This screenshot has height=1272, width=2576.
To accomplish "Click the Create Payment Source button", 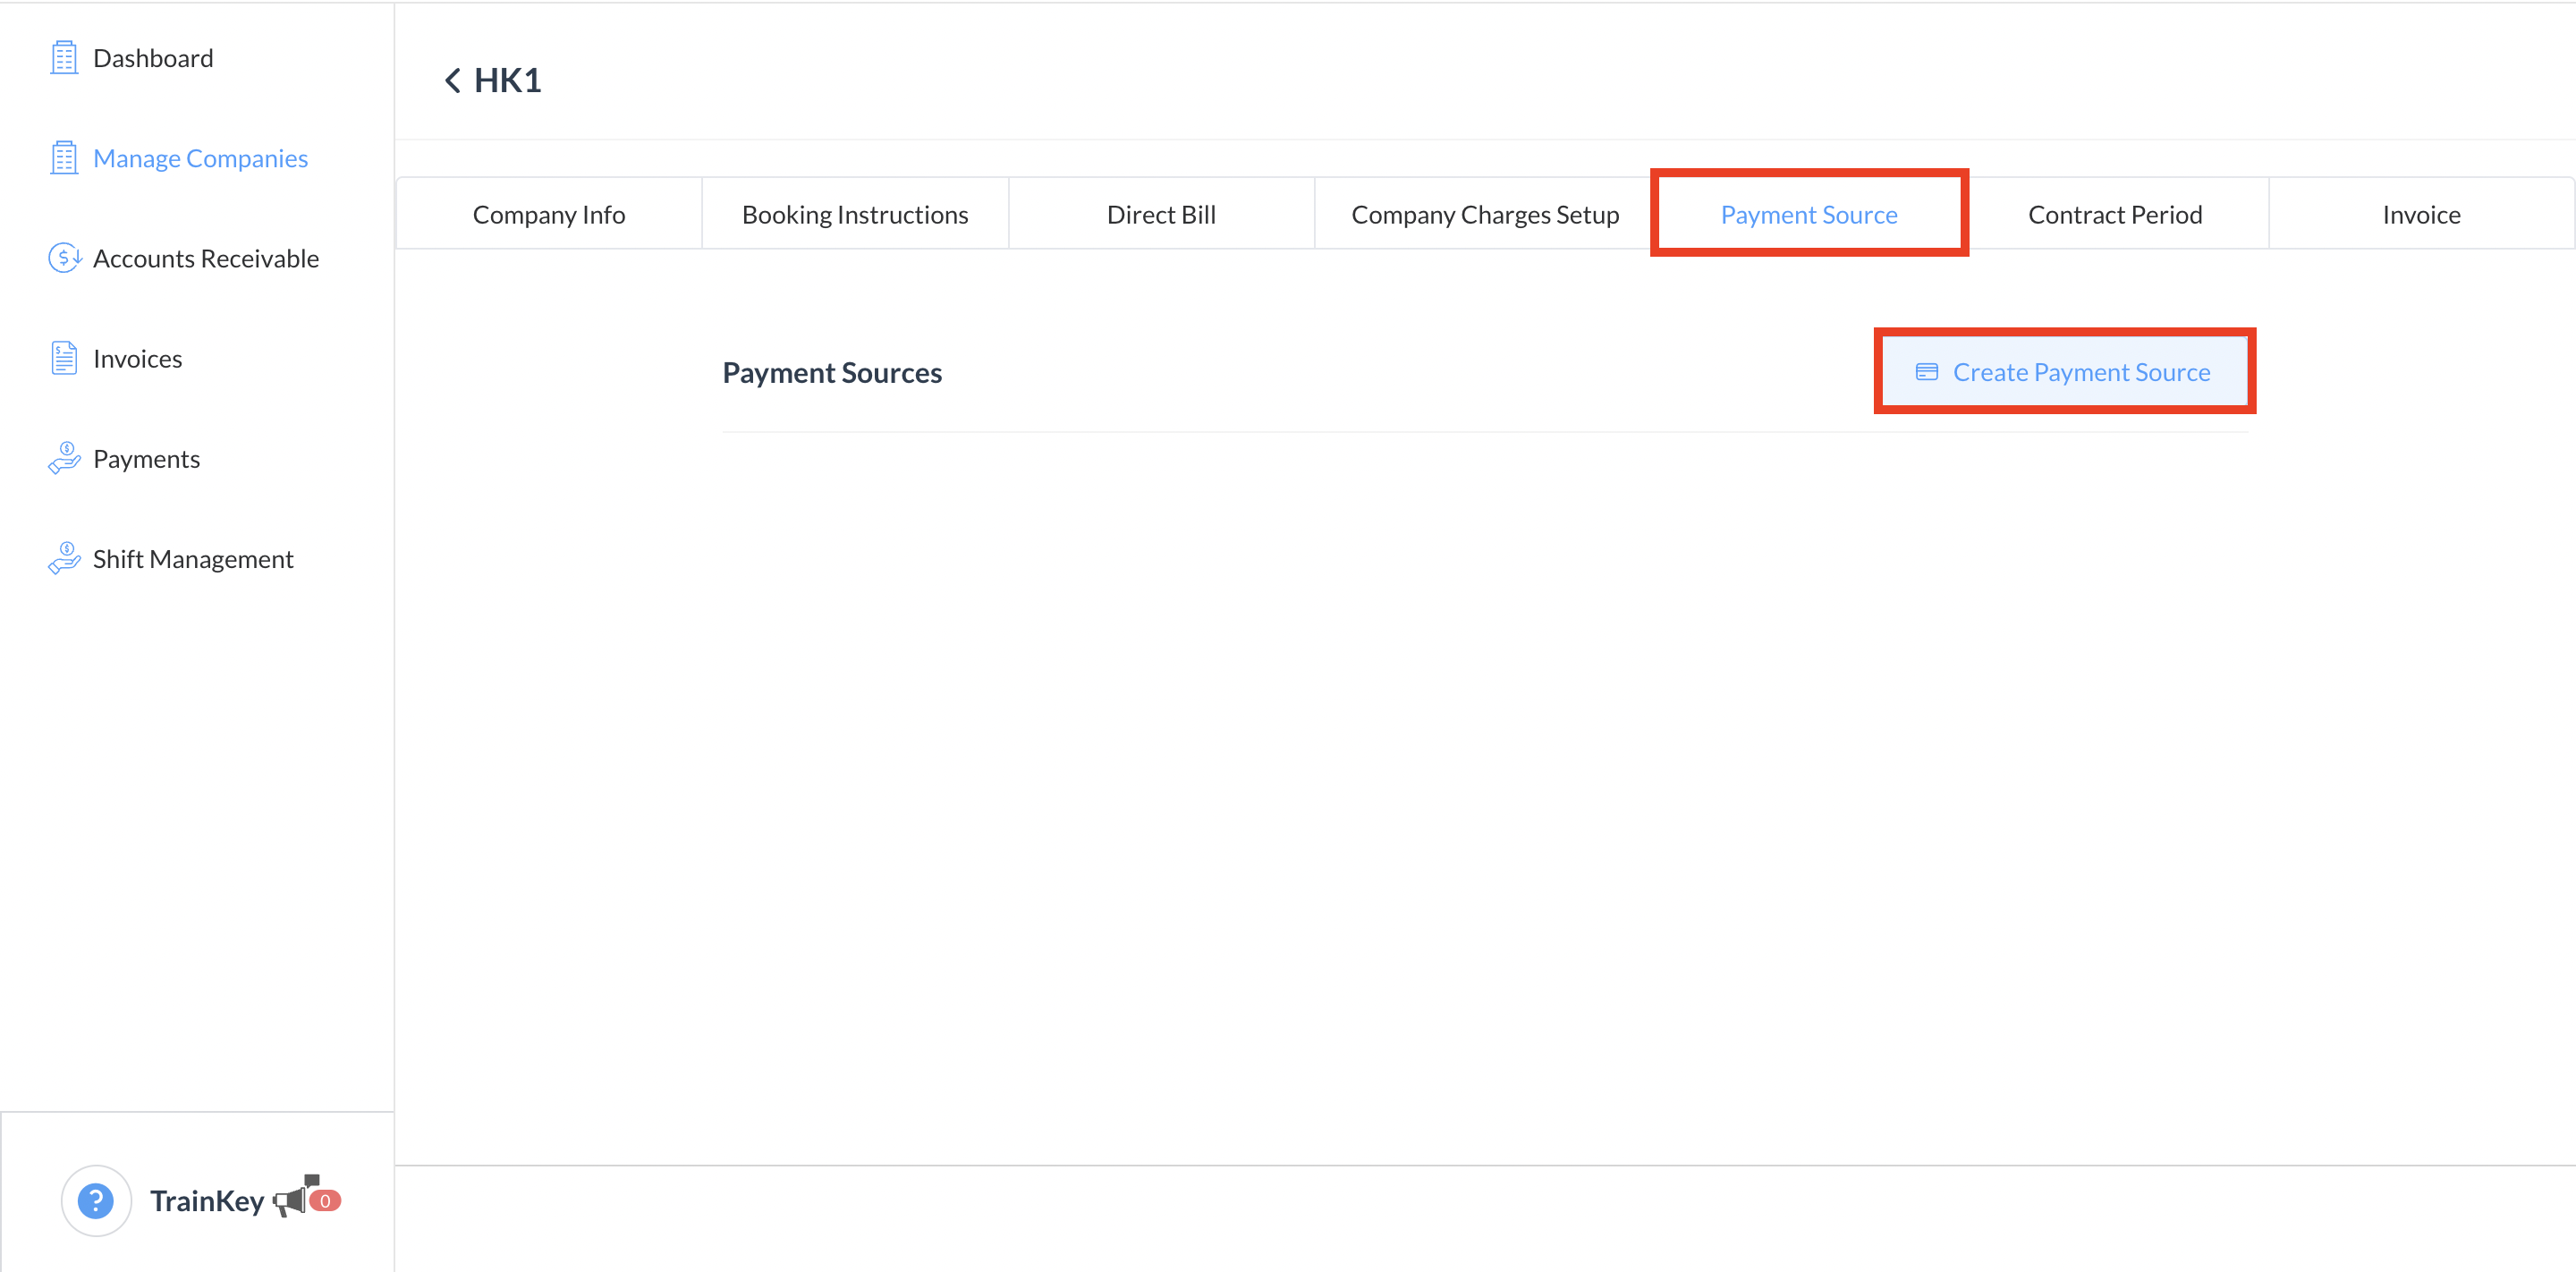I will pyautogui.click(x=2063, y=371).
